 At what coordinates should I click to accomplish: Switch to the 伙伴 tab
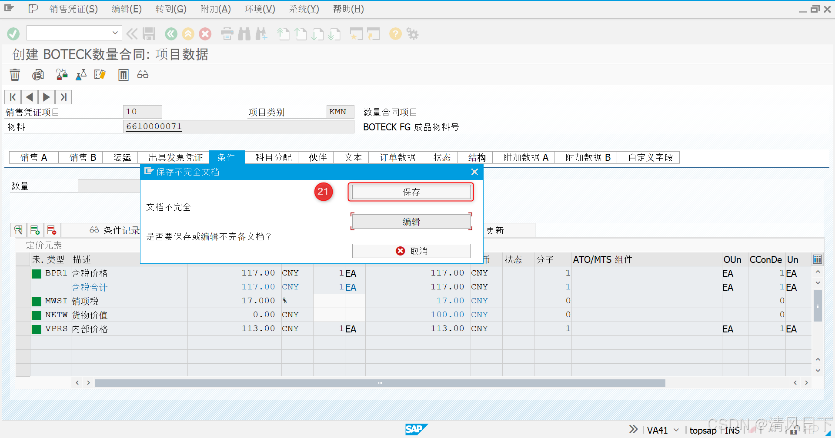[x=316, y=157]
